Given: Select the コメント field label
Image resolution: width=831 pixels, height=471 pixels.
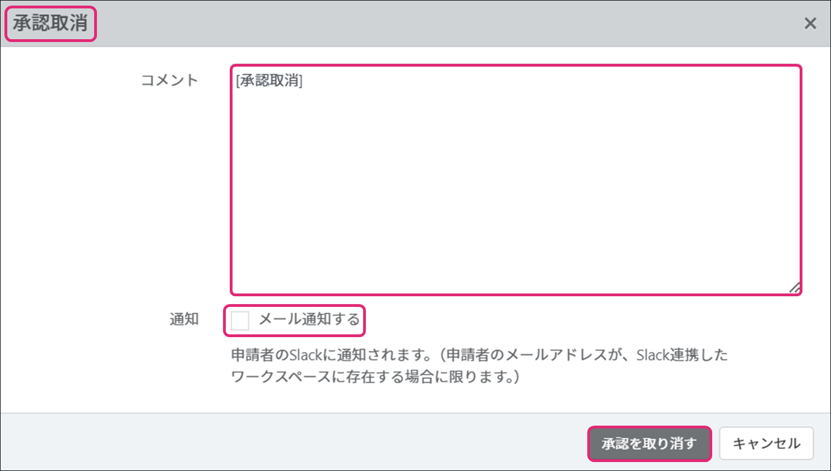Looking at the screenshot, I should tap(169, 81).
